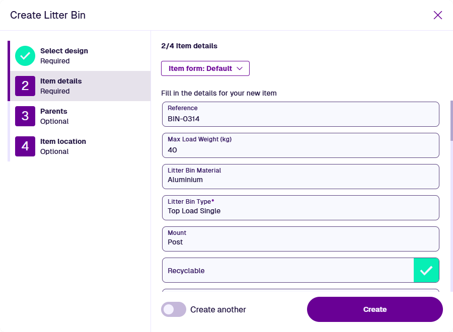This screenshot has height=332, width=453.
Task: Open the Litter Bin Material selector
Action: 300,177
